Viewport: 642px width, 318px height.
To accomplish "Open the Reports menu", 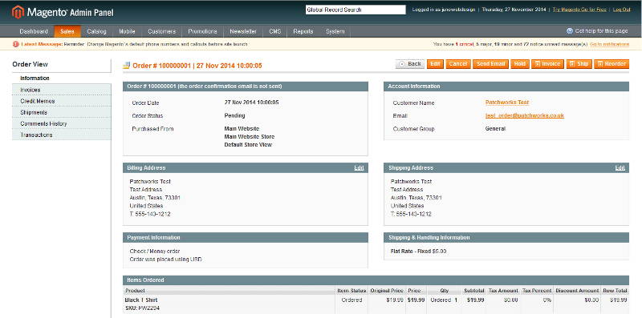I will (x=303, y=31).
